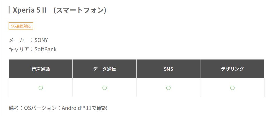Click the Xperia 5 II title text
Screen dimensions: 274x117
point(30,10)
